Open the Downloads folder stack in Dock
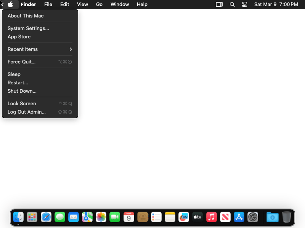305x228 pixels. point(272,217)
